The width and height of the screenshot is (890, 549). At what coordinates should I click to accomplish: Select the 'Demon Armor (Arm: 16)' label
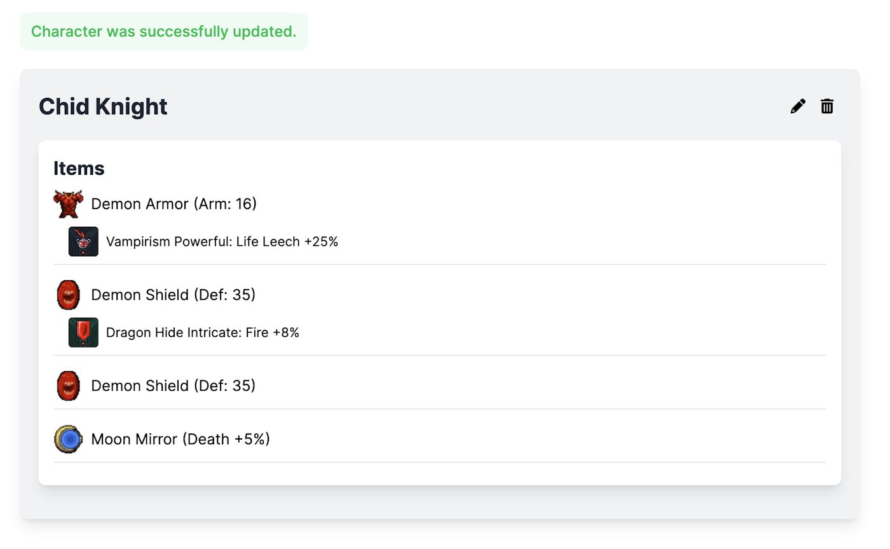click(174, 204)
